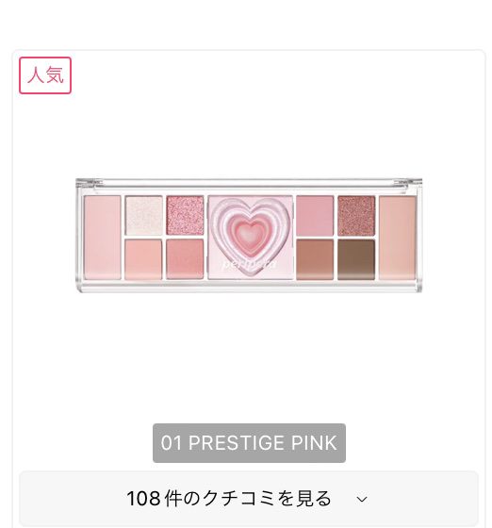Pick the white shimmer shade in top row

tap(143, 216)
